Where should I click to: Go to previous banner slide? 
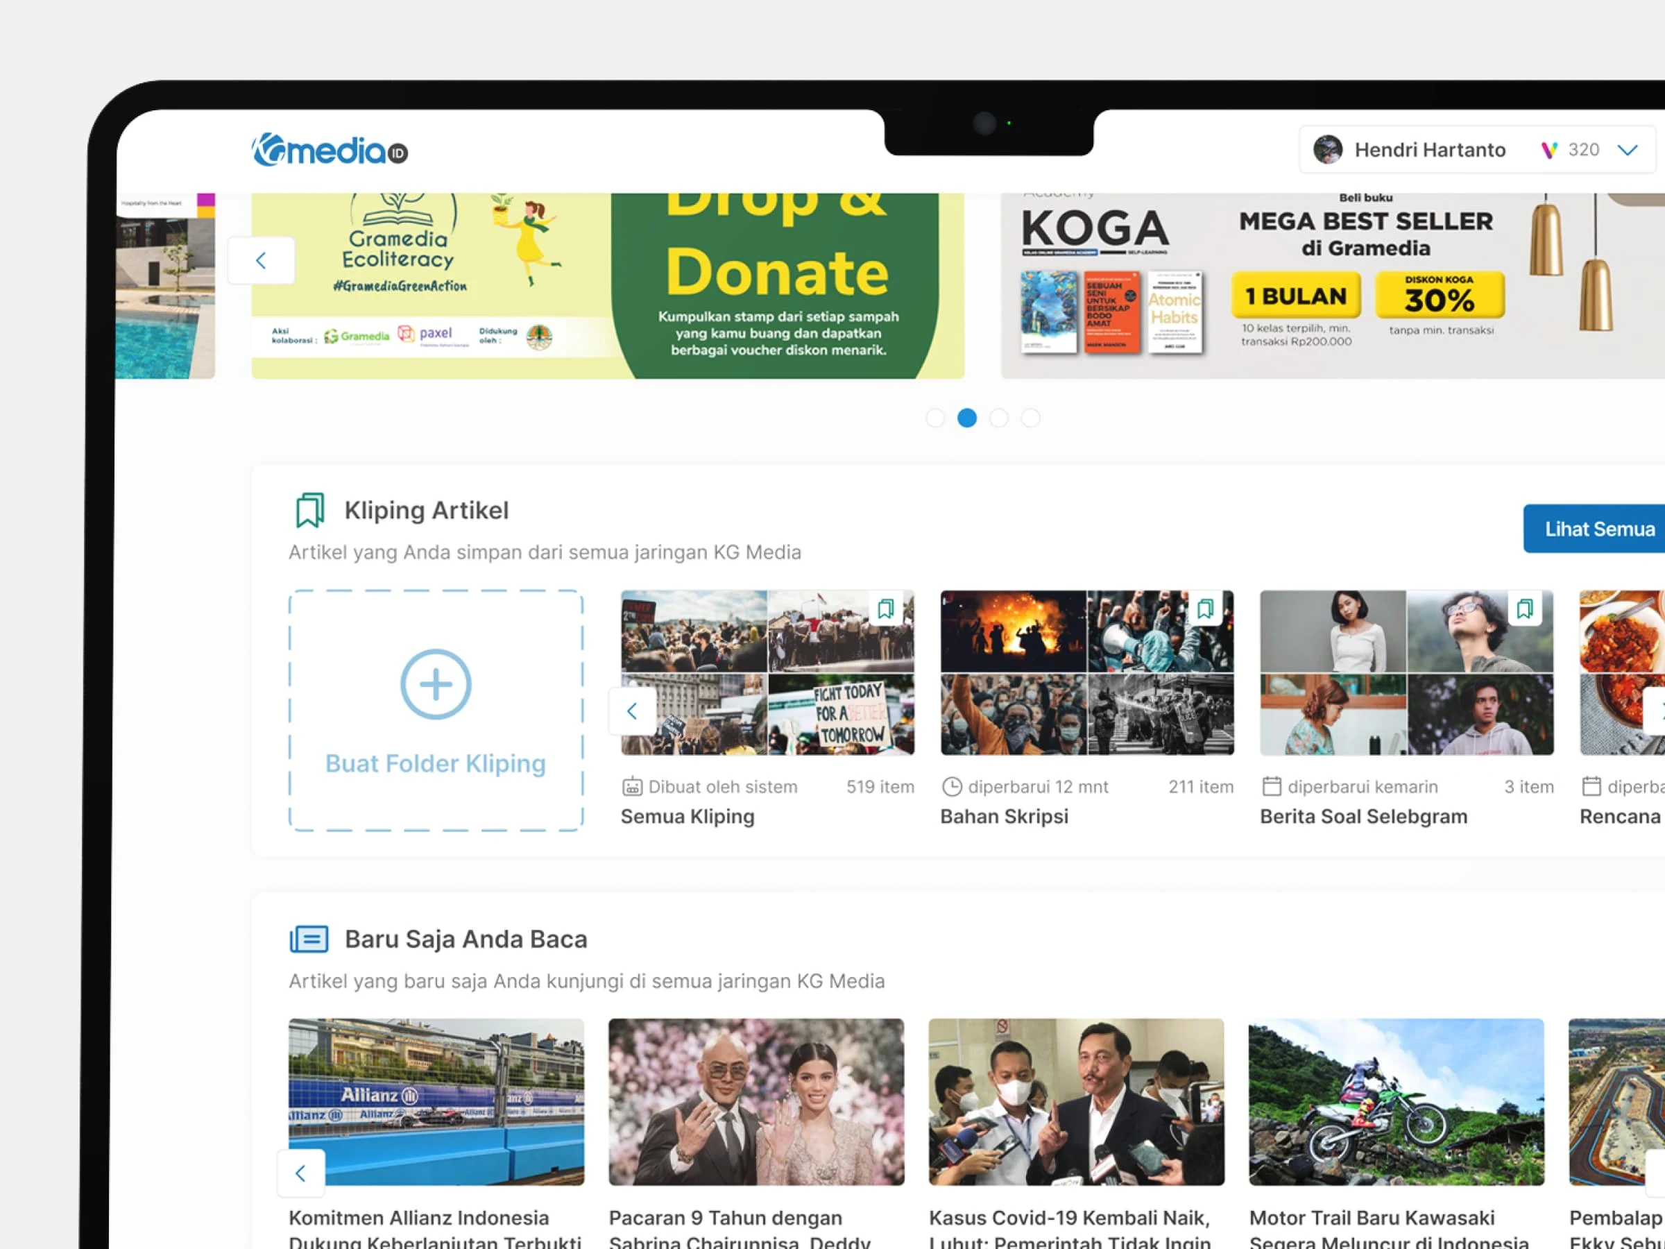(260, 260)
